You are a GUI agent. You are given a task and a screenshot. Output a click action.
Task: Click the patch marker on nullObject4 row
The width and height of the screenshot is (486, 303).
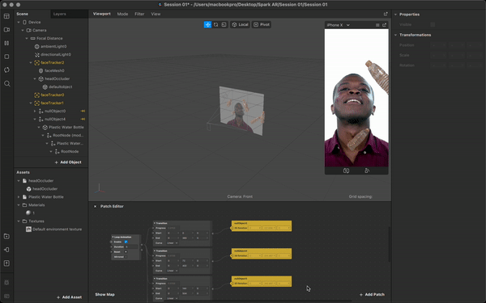(x=83, y=119)
